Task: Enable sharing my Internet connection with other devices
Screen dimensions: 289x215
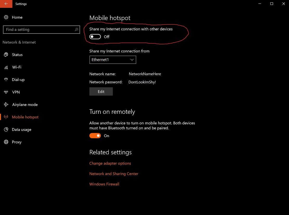Action: coord(95,37)
